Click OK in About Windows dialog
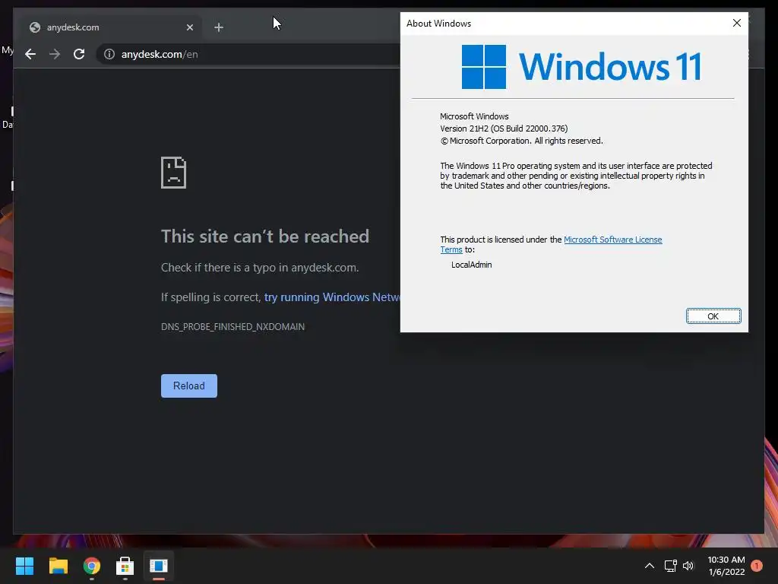778x584 pixels. [x=713, y=316]
